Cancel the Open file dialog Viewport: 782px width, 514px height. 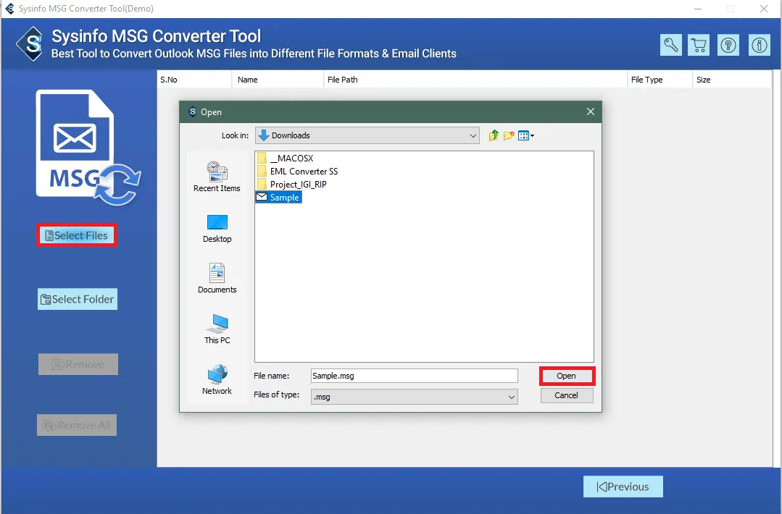[566, 395]
